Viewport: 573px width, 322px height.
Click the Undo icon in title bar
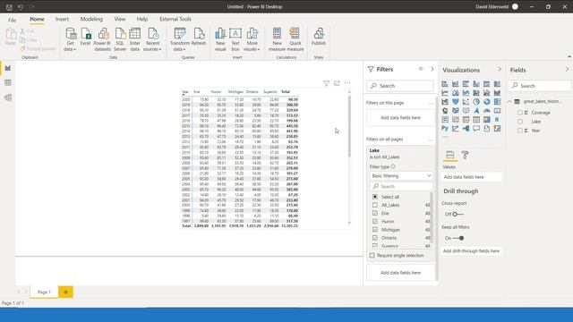tap(21, 7)
